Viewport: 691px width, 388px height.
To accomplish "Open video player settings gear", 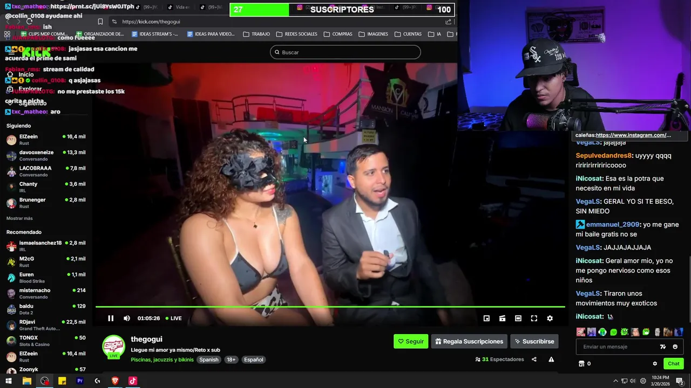I will pos(550,318).
